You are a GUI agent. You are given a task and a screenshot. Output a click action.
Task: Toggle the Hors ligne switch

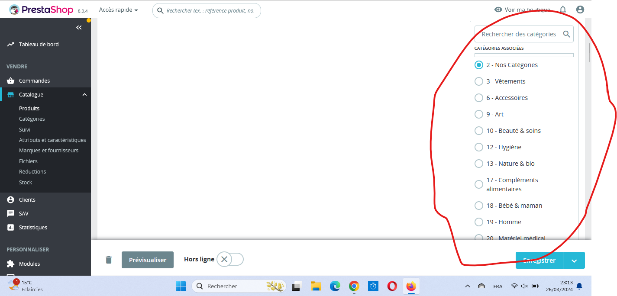(x=230, y=259)
